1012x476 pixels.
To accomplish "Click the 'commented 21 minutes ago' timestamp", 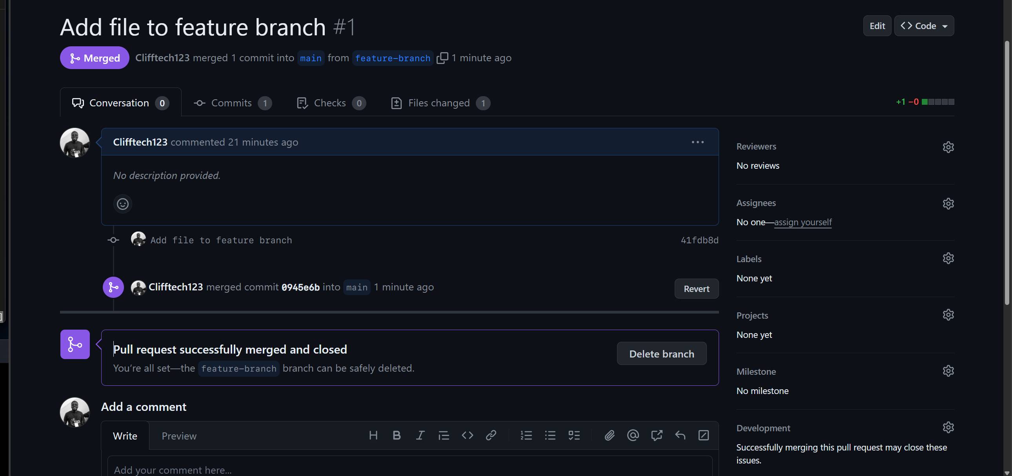I will pyautogui.click(x=235, y=142).
